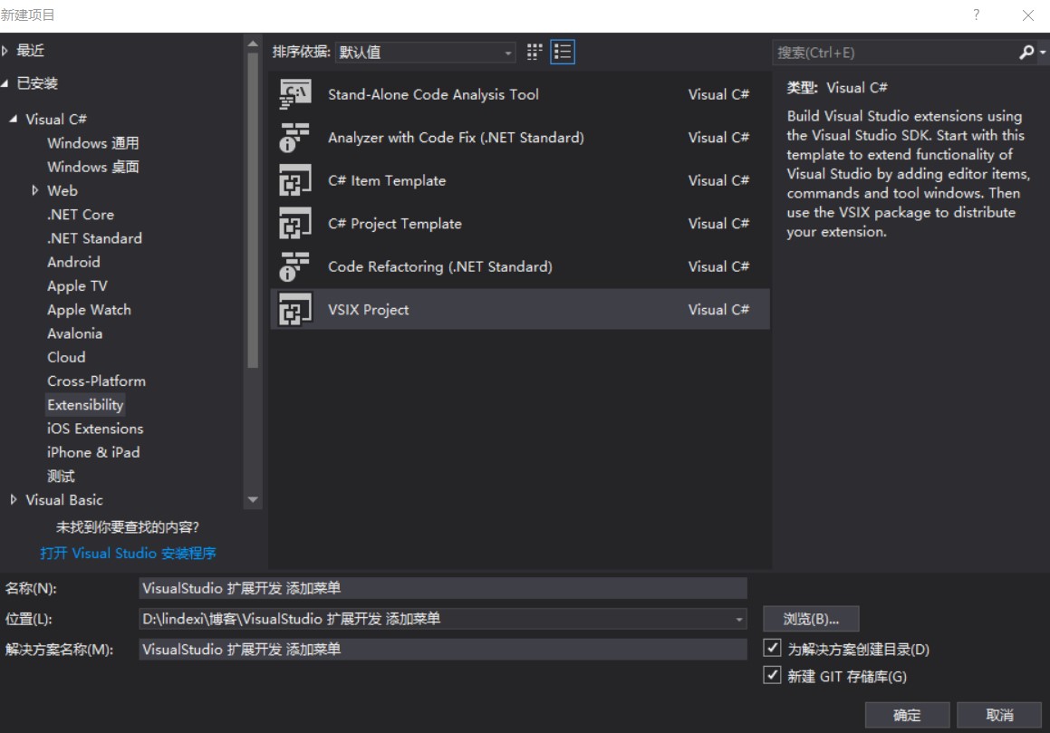The image size is (1050, 733).
Task: Open the search options dropdown arrow
Action: point(1043,53)
